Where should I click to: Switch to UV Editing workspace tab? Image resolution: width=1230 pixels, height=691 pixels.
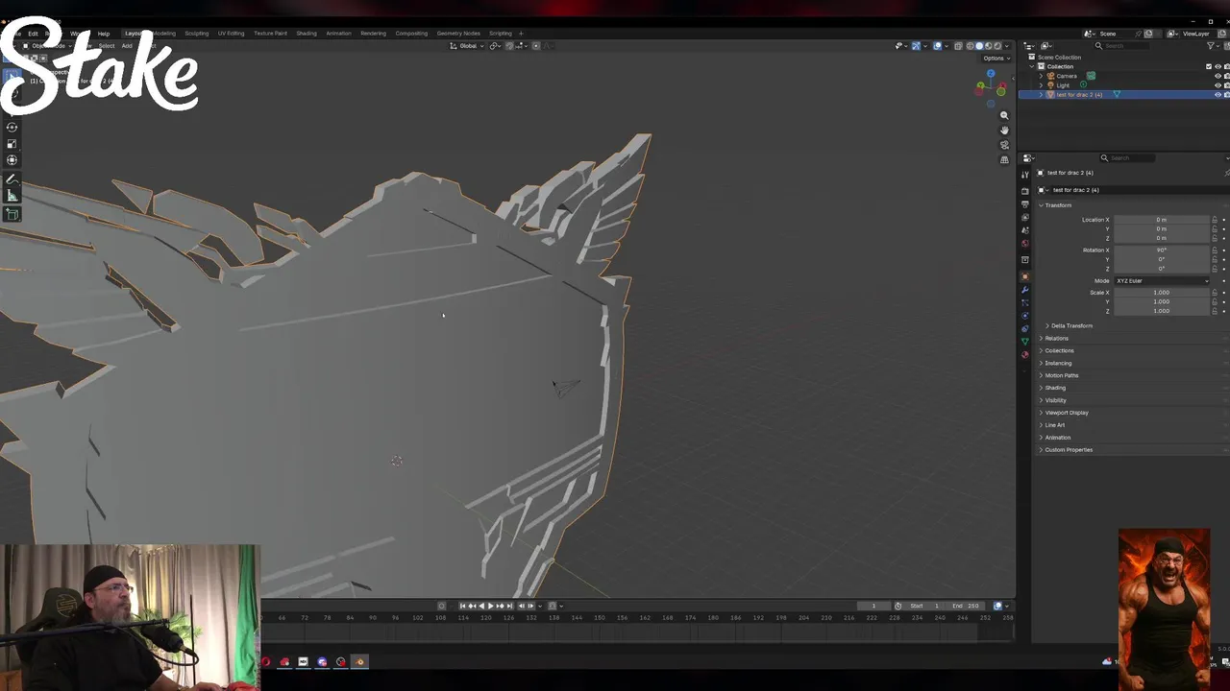[231, 34]
